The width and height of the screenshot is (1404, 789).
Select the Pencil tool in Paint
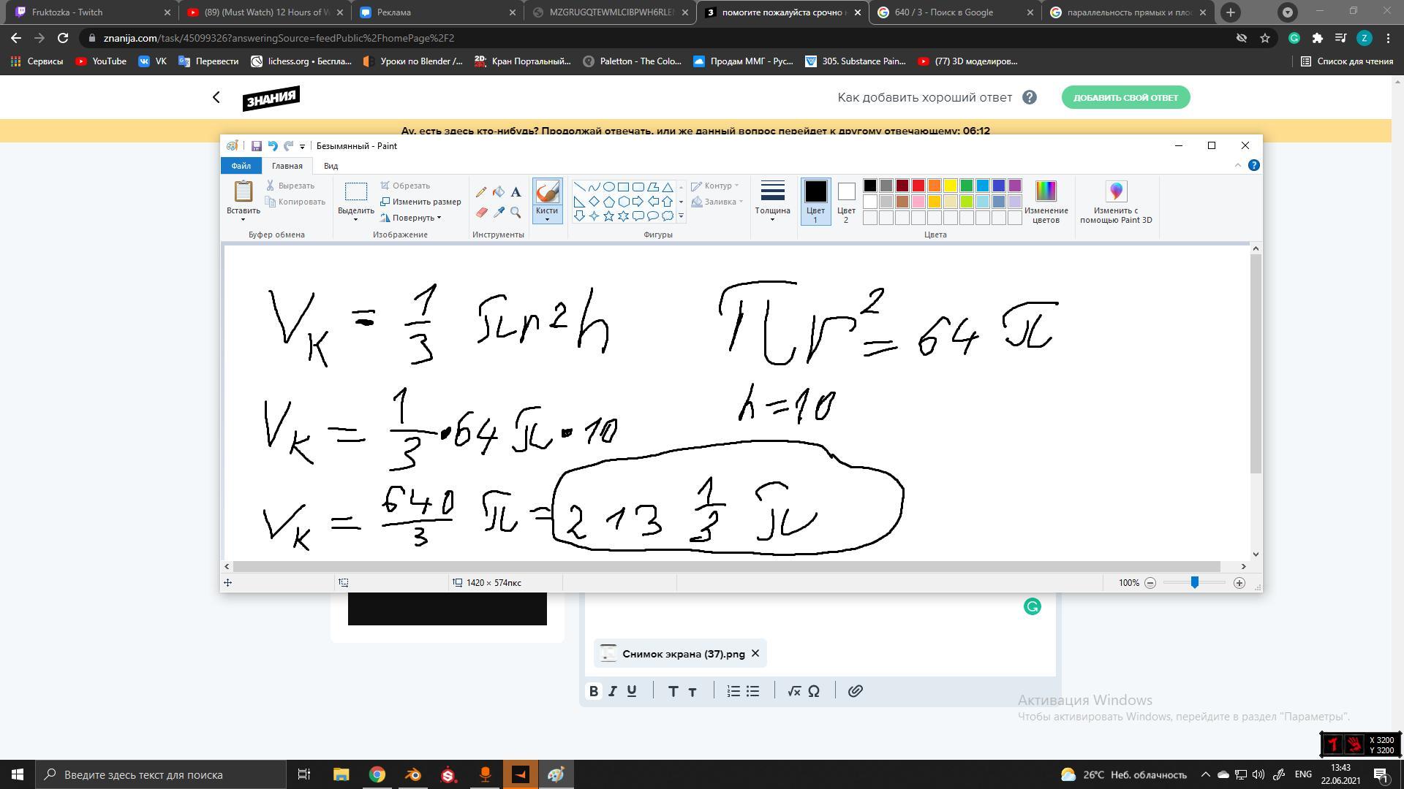[480, 192]
